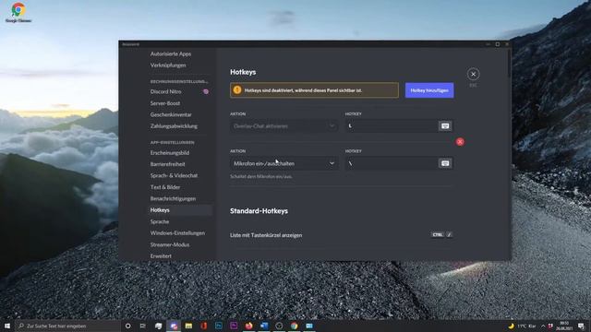Viewport: 591px width, 332px height.
Task: Show hidden tray icons chevron
Action: tap(543, 326)
